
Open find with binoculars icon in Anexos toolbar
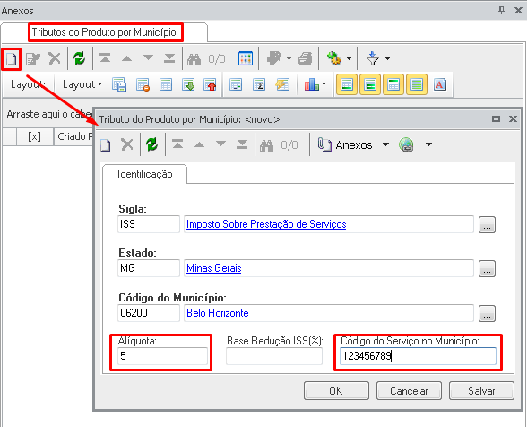pos(194,59)
